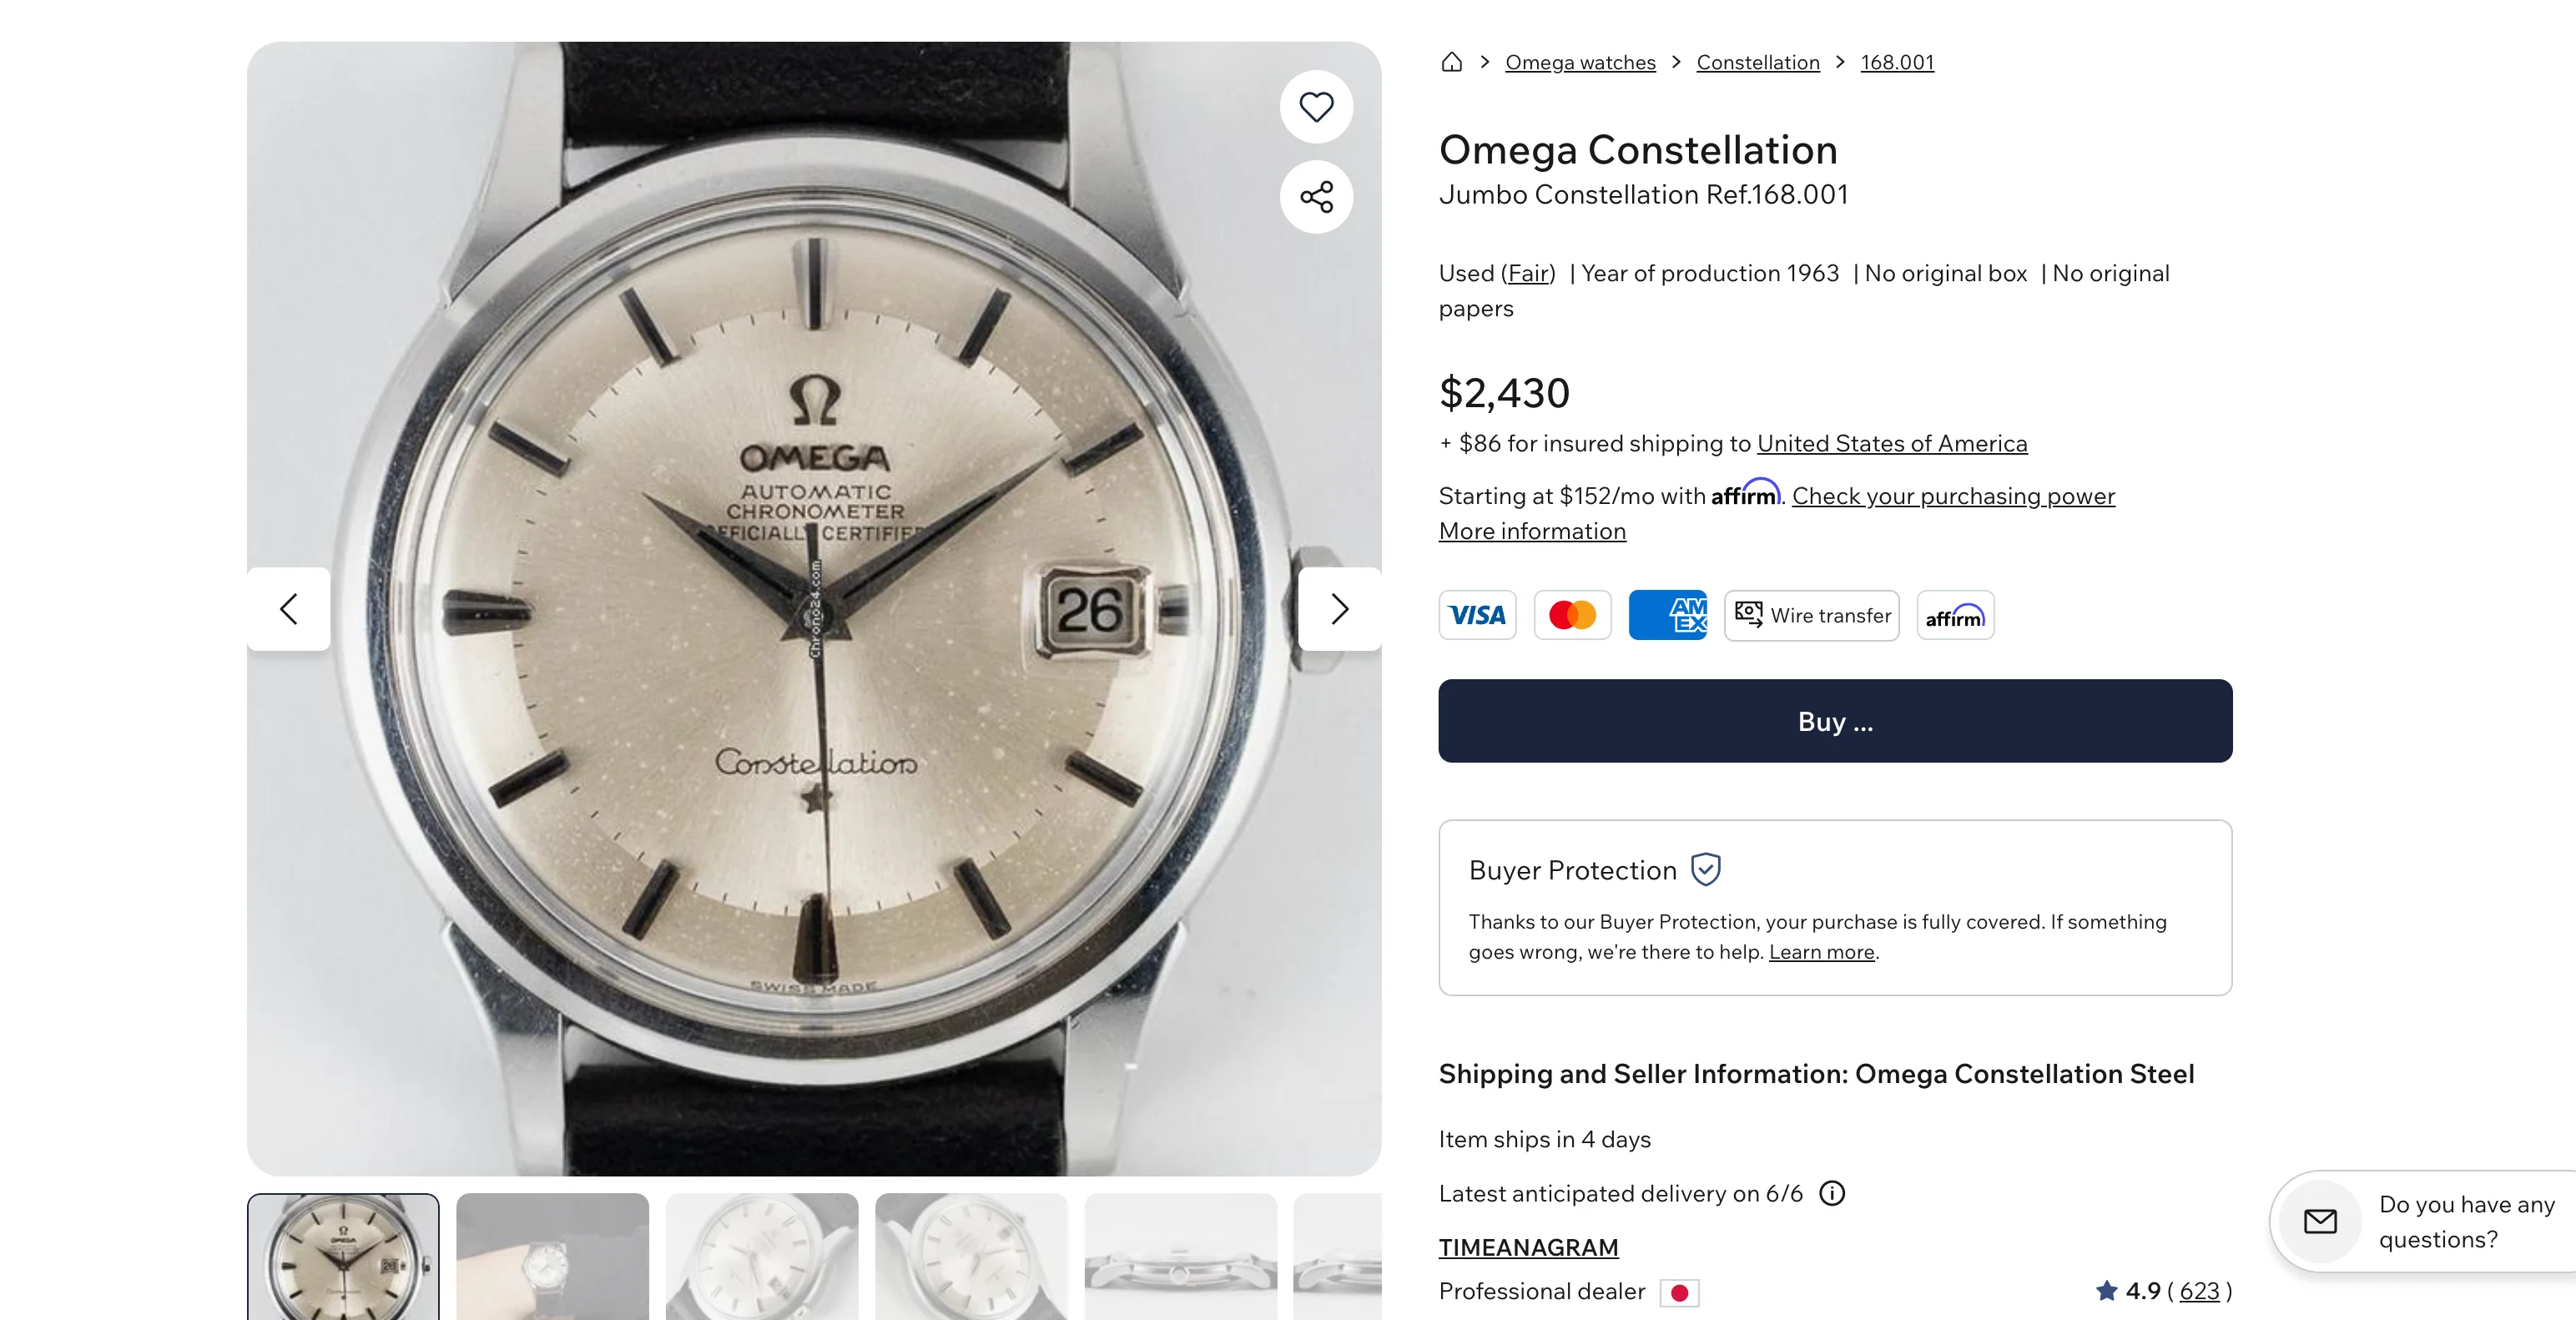Select the Mastercard payment icon
Image resolution: width=2576 pixels, height=1320 pixels.
pos(1572,615)
